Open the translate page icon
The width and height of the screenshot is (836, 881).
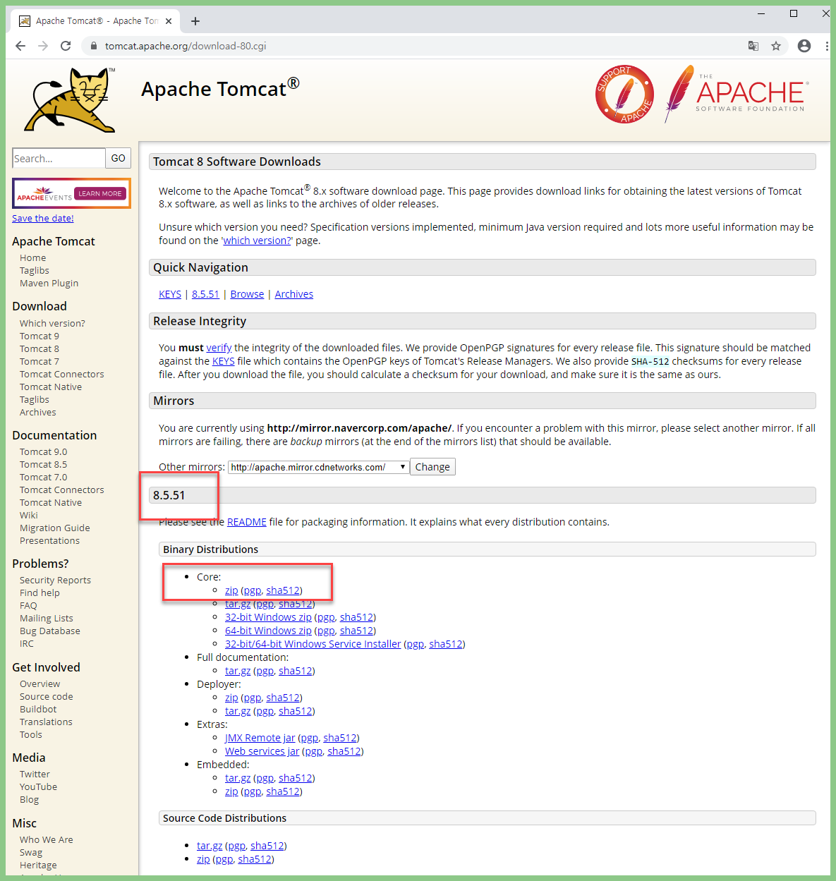pyautogui.click(x=753, y=46)
